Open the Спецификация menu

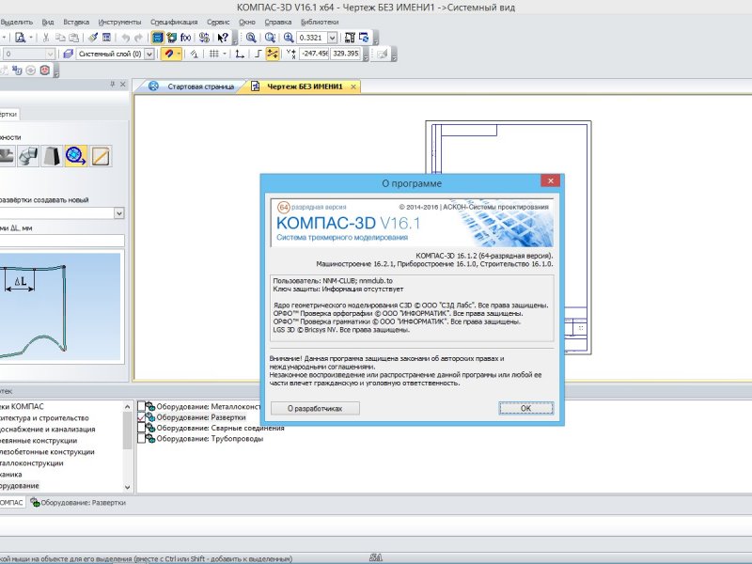[174, 22]
